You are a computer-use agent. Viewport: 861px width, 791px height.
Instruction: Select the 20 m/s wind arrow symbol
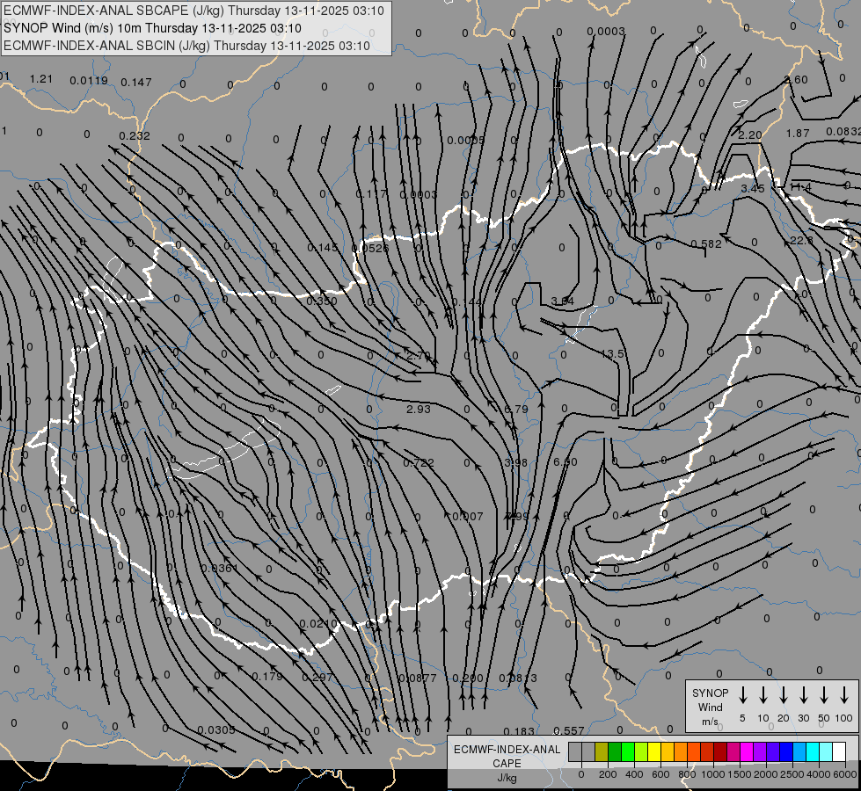click(x=783, y=695)
